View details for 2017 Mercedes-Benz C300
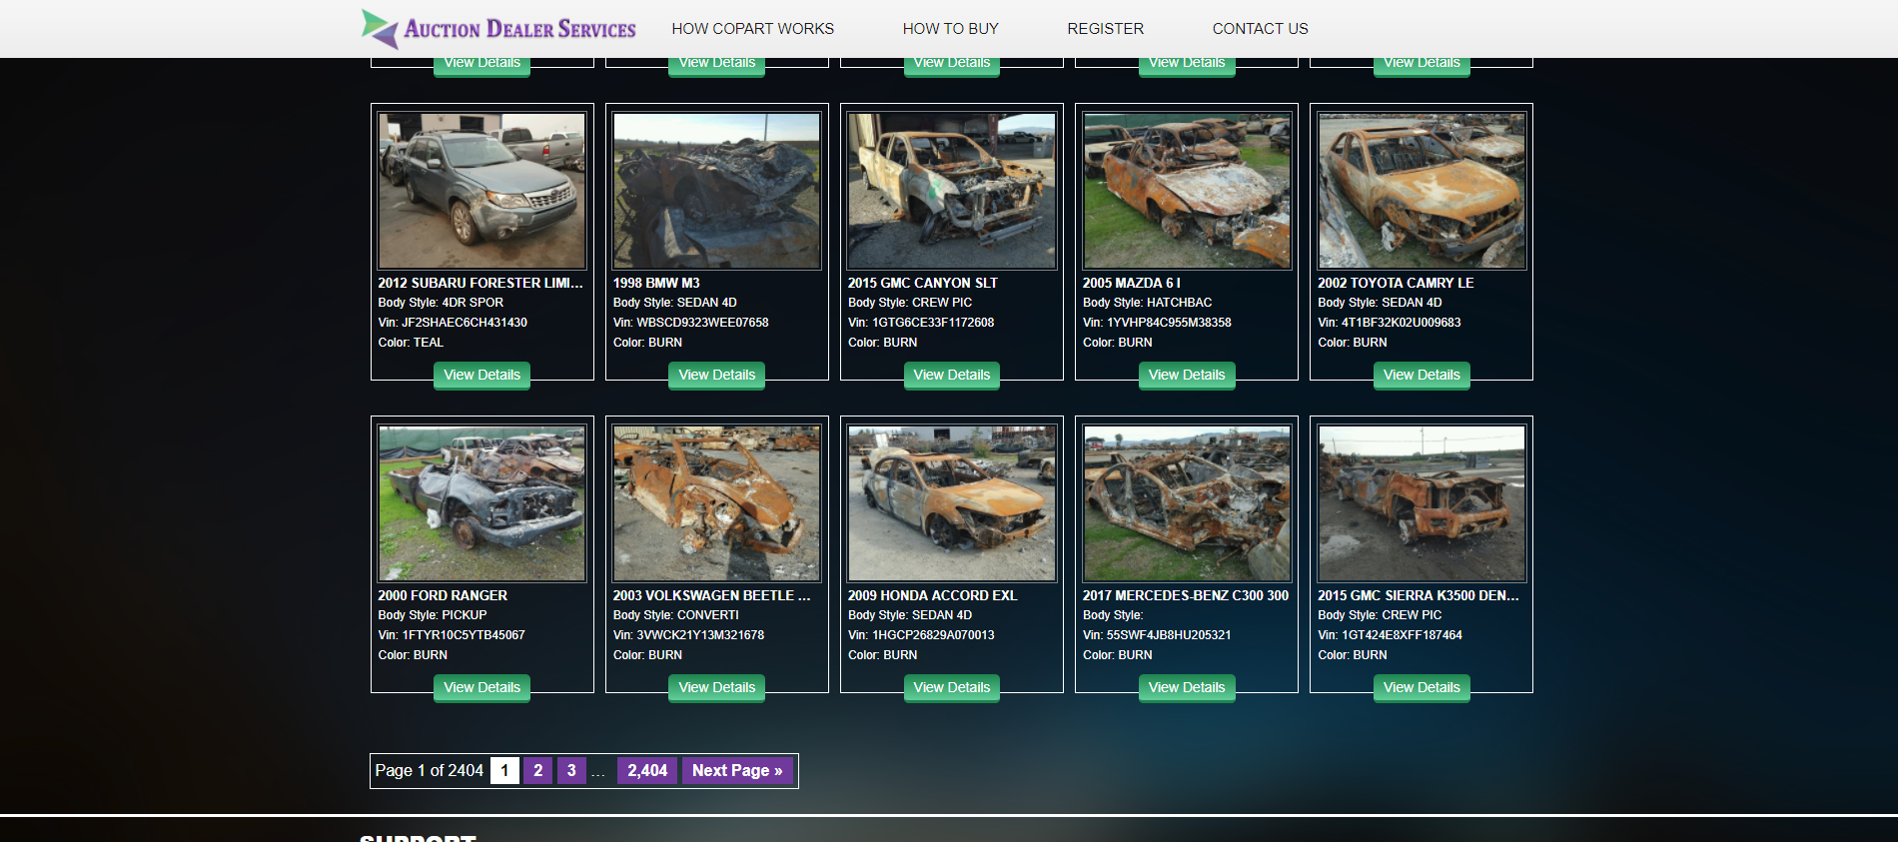 [1186, 687]
